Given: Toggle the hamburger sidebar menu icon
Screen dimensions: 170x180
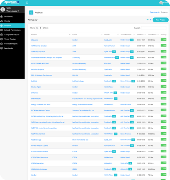Looking at the screenshot, I should [x=27, y=2].
